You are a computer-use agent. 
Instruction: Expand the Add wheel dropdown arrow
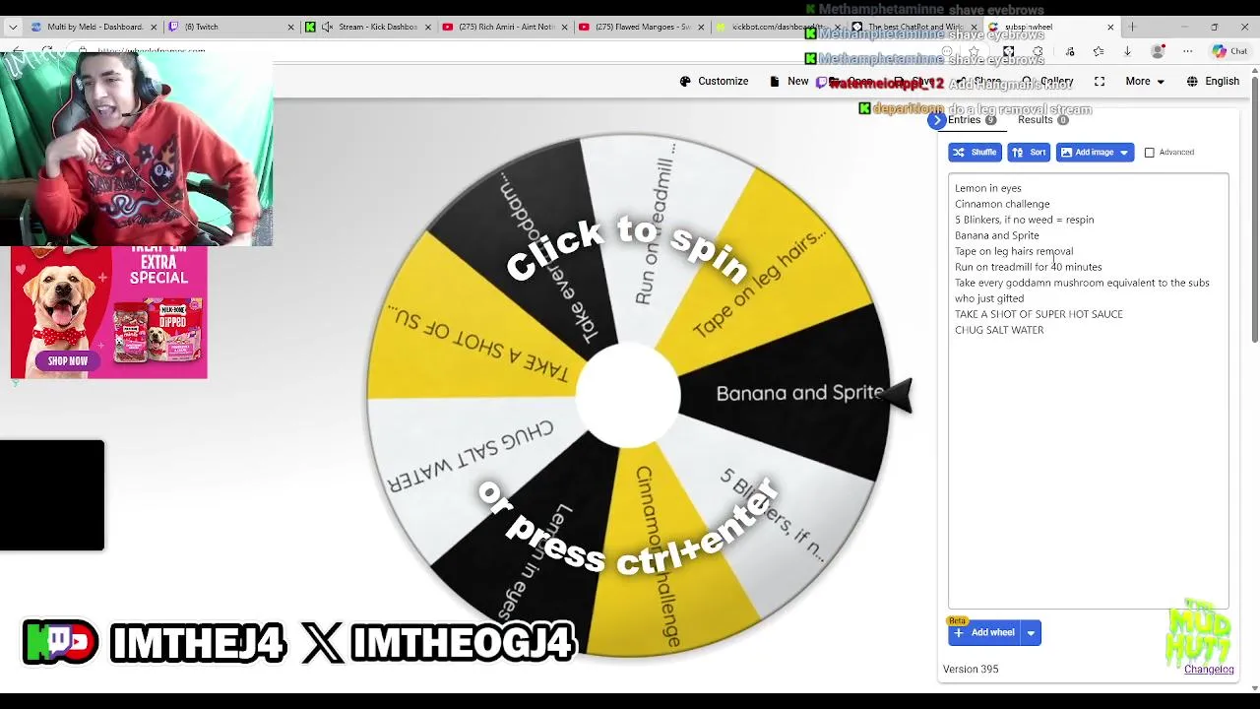click(1031, 633)
